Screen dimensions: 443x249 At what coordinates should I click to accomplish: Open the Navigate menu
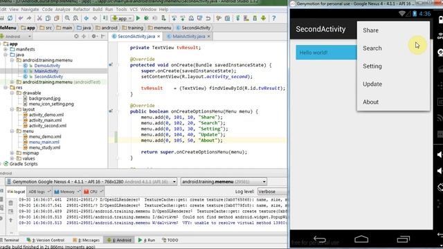30,9
